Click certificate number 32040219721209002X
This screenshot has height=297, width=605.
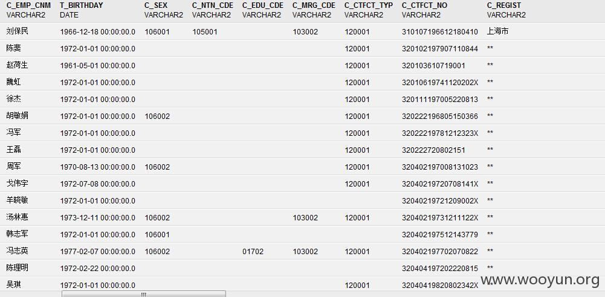pyautogui.click(x=440, y=200)
